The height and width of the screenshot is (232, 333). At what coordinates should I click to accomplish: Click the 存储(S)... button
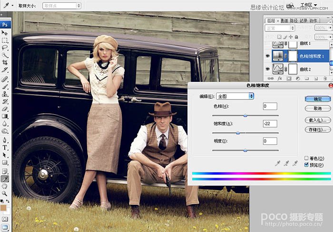[x=318, y=130]
